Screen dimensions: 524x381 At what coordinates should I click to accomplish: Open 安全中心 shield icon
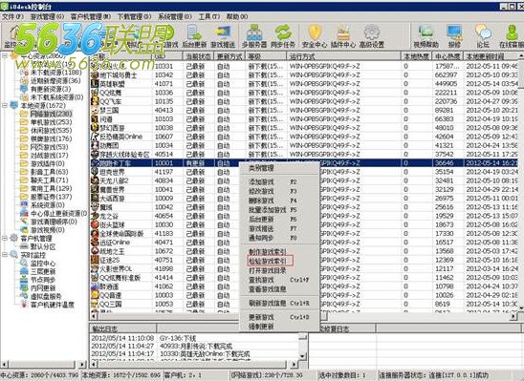[315, 36]
